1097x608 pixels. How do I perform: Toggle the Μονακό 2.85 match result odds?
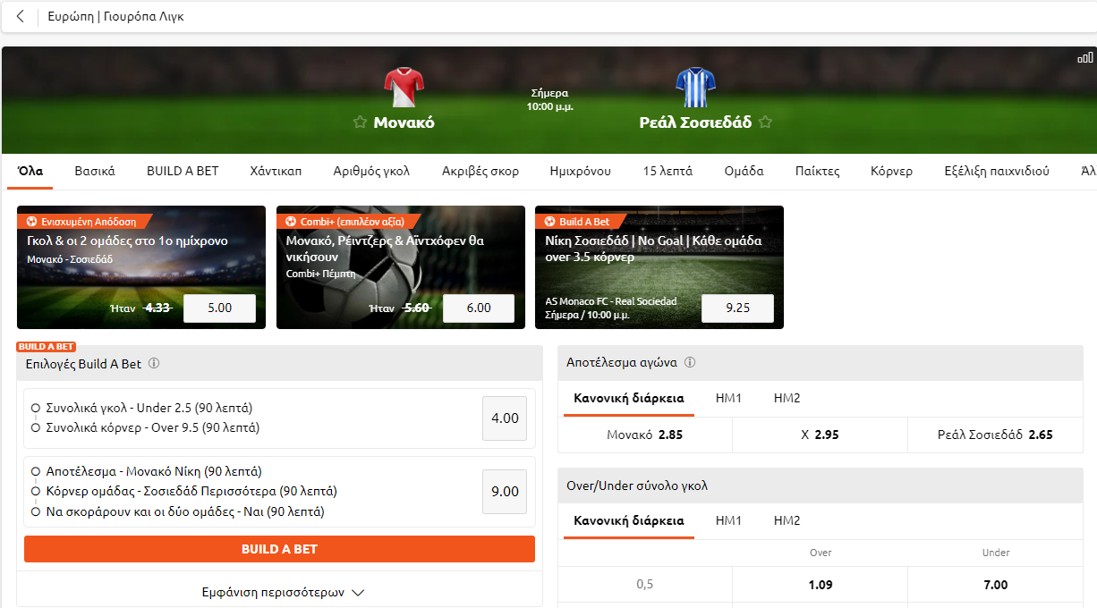(x=645, y=435)
